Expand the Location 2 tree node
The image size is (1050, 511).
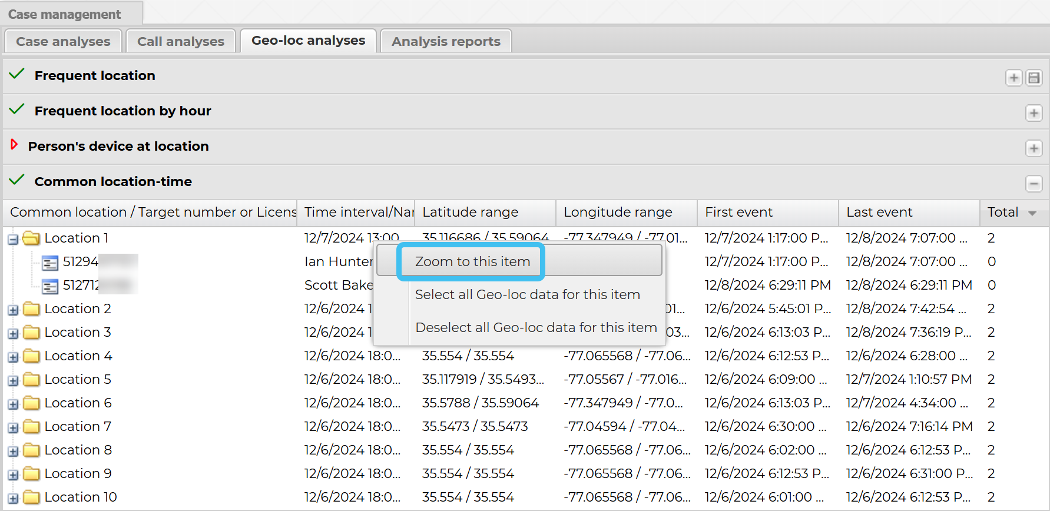pos(13,310)
